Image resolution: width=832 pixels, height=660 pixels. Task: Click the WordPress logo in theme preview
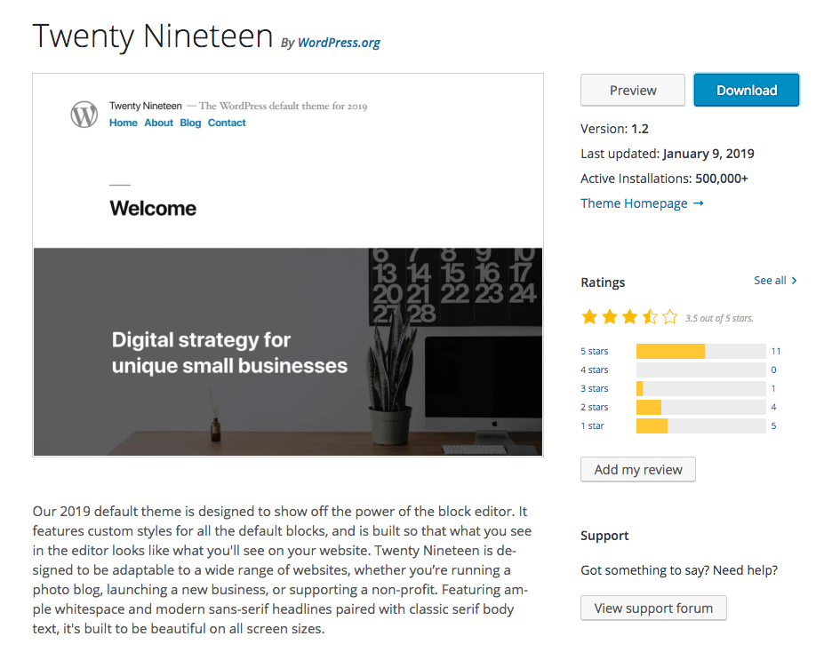tap(84, 114)
